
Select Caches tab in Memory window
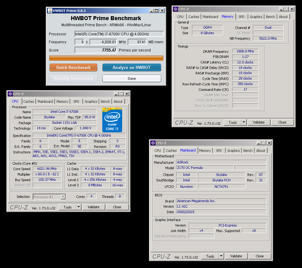click(x=194, y=17)
